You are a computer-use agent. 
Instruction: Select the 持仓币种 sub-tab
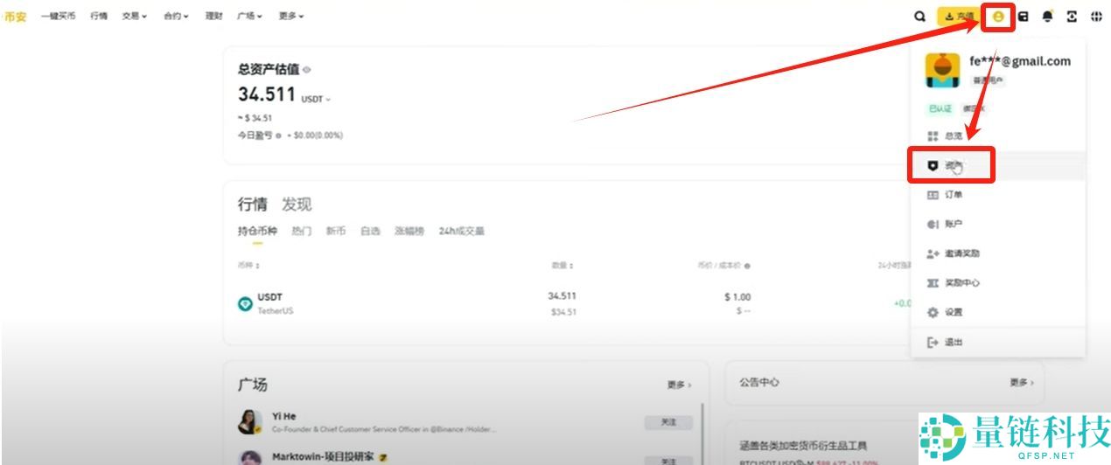click(257, 232)
